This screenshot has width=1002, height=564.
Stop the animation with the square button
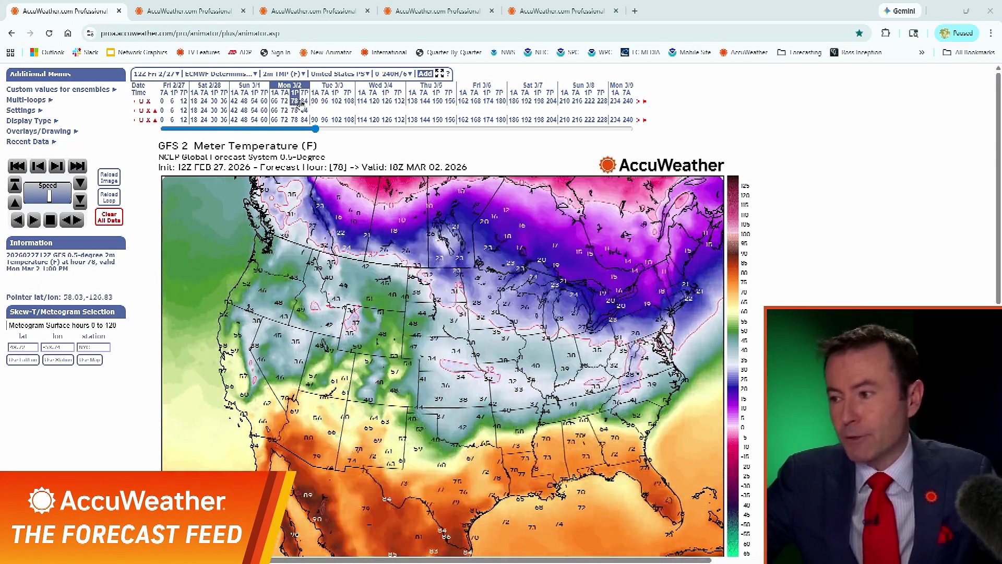[50, 220]
